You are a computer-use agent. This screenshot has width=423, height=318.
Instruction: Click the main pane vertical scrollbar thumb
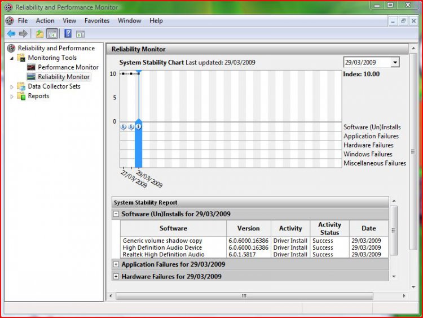(413, 151)
